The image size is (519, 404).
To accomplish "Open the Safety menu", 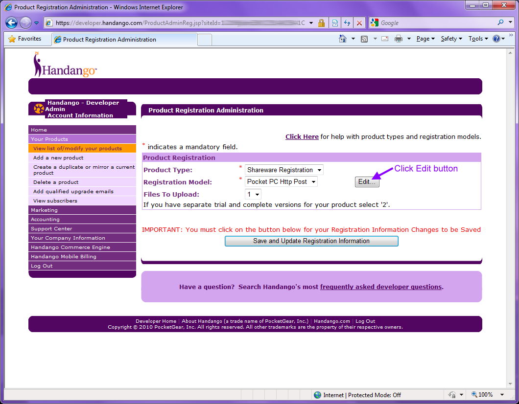I will pos(451,39).
